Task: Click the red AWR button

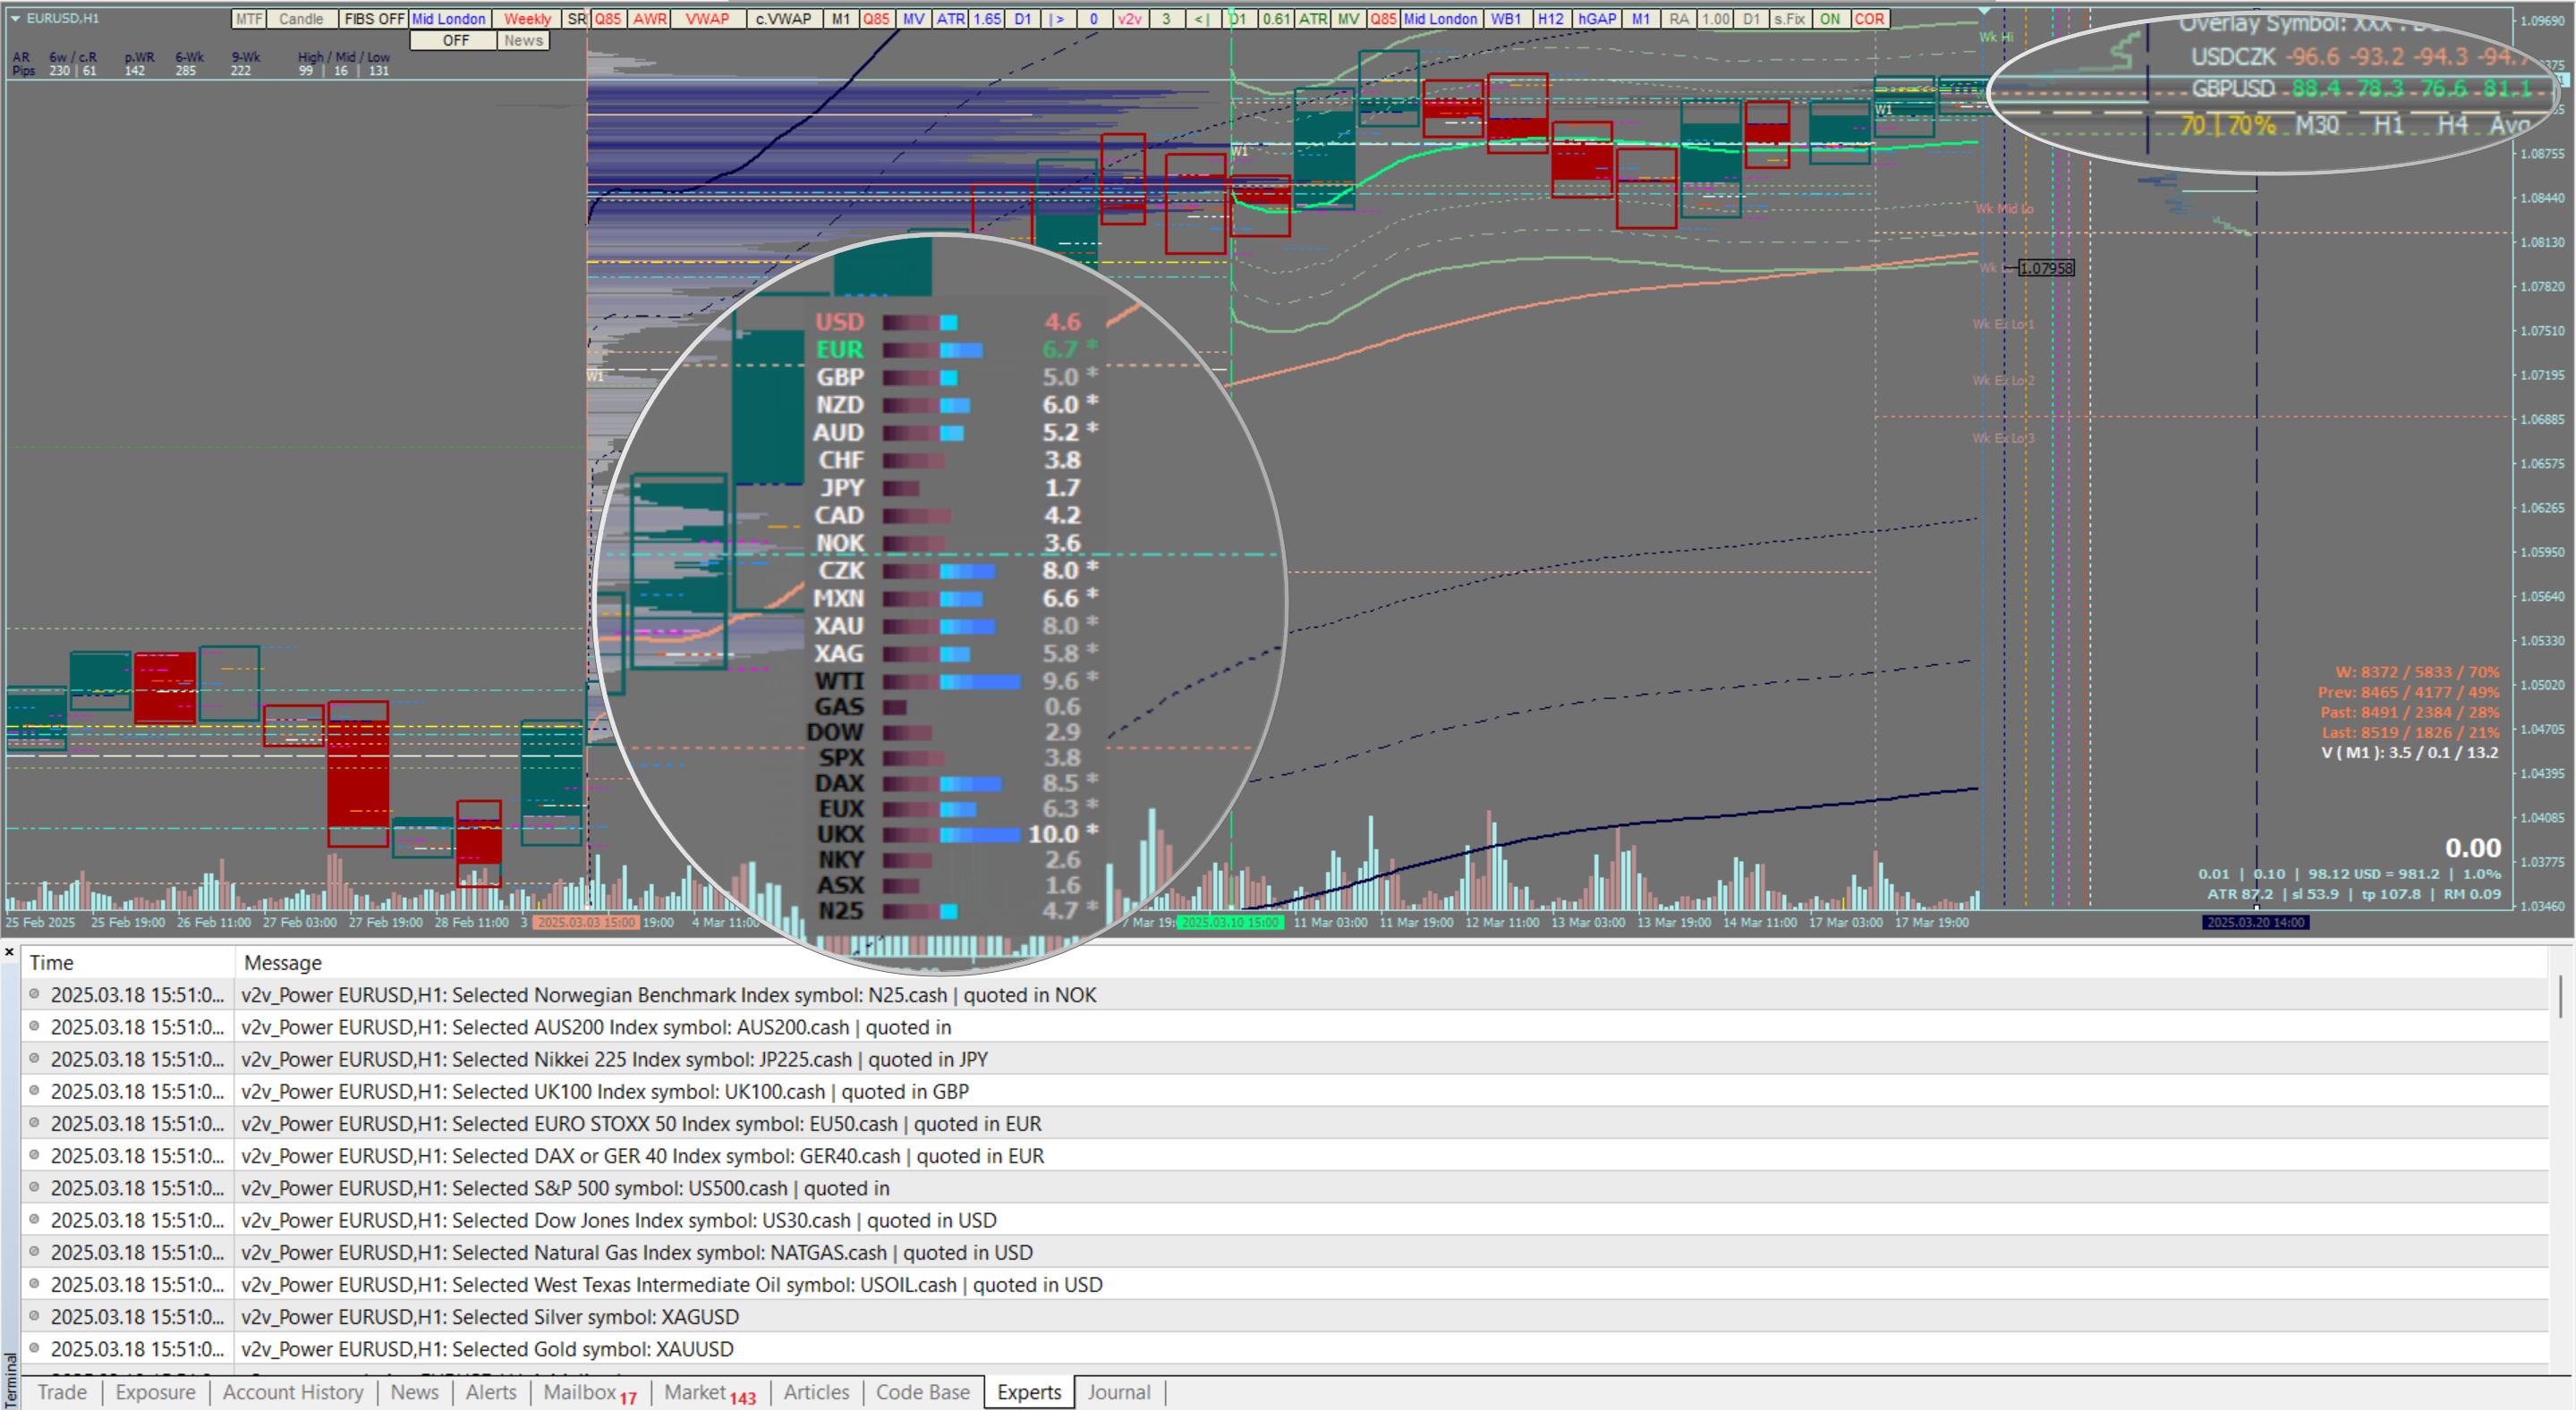Action: [x=650, y=19]
